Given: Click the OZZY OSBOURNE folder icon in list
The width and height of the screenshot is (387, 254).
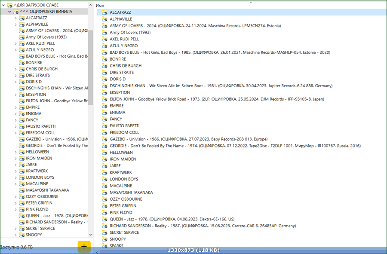Looking at the screenshot, I should (x=104, y=199).
